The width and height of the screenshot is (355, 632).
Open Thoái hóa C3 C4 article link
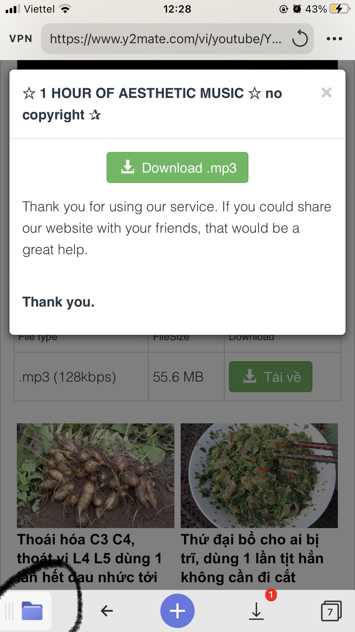coord(89,559)
